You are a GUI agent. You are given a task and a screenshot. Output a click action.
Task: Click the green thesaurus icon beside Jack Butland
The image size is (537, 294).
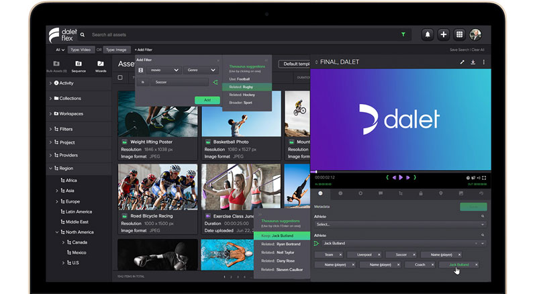click(316, 243)
